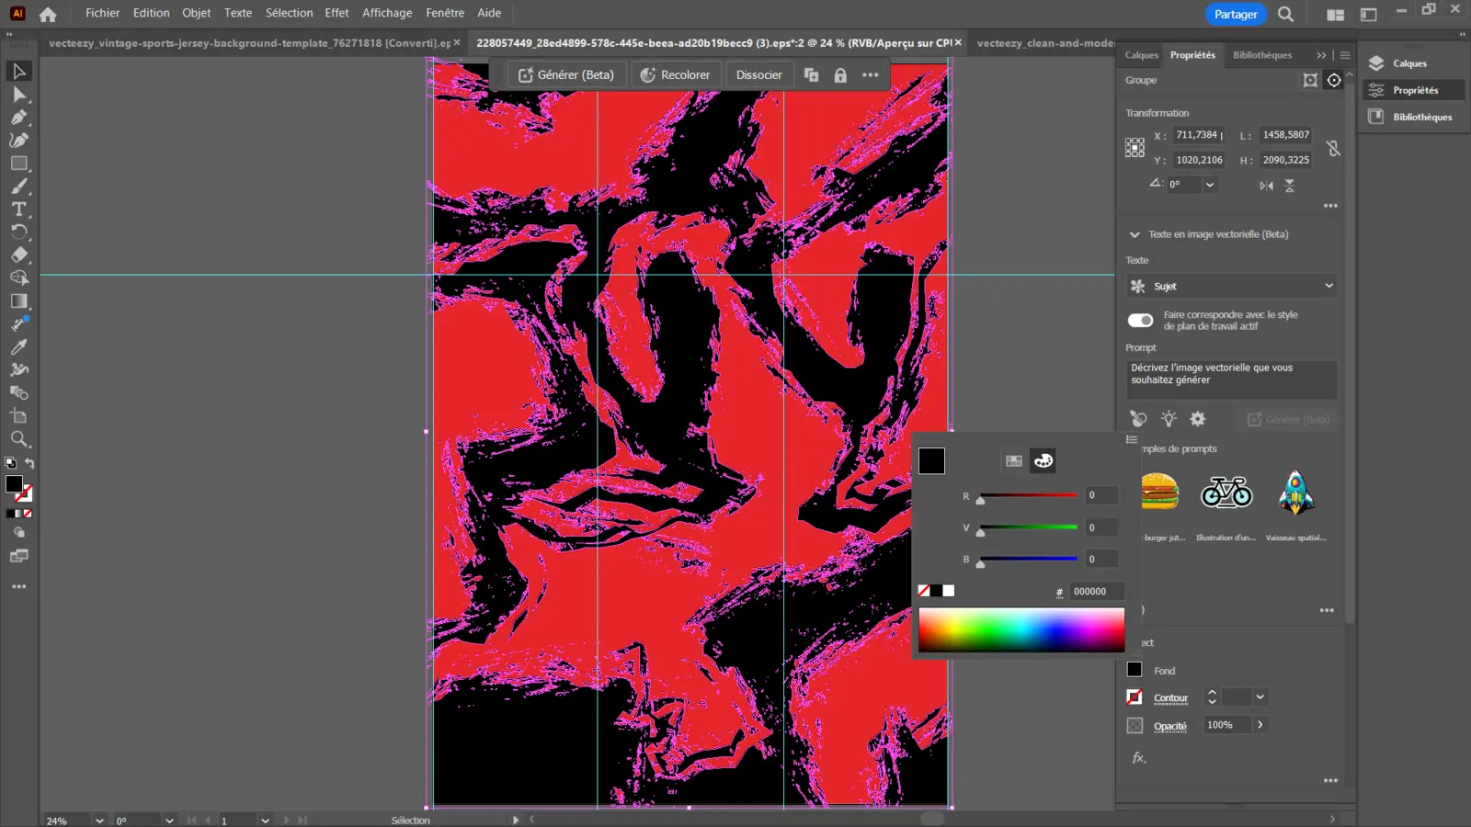The image size is (1471, 827).
Task: Collapse Texte en image vectorielle section
Action: (1135, 234)
